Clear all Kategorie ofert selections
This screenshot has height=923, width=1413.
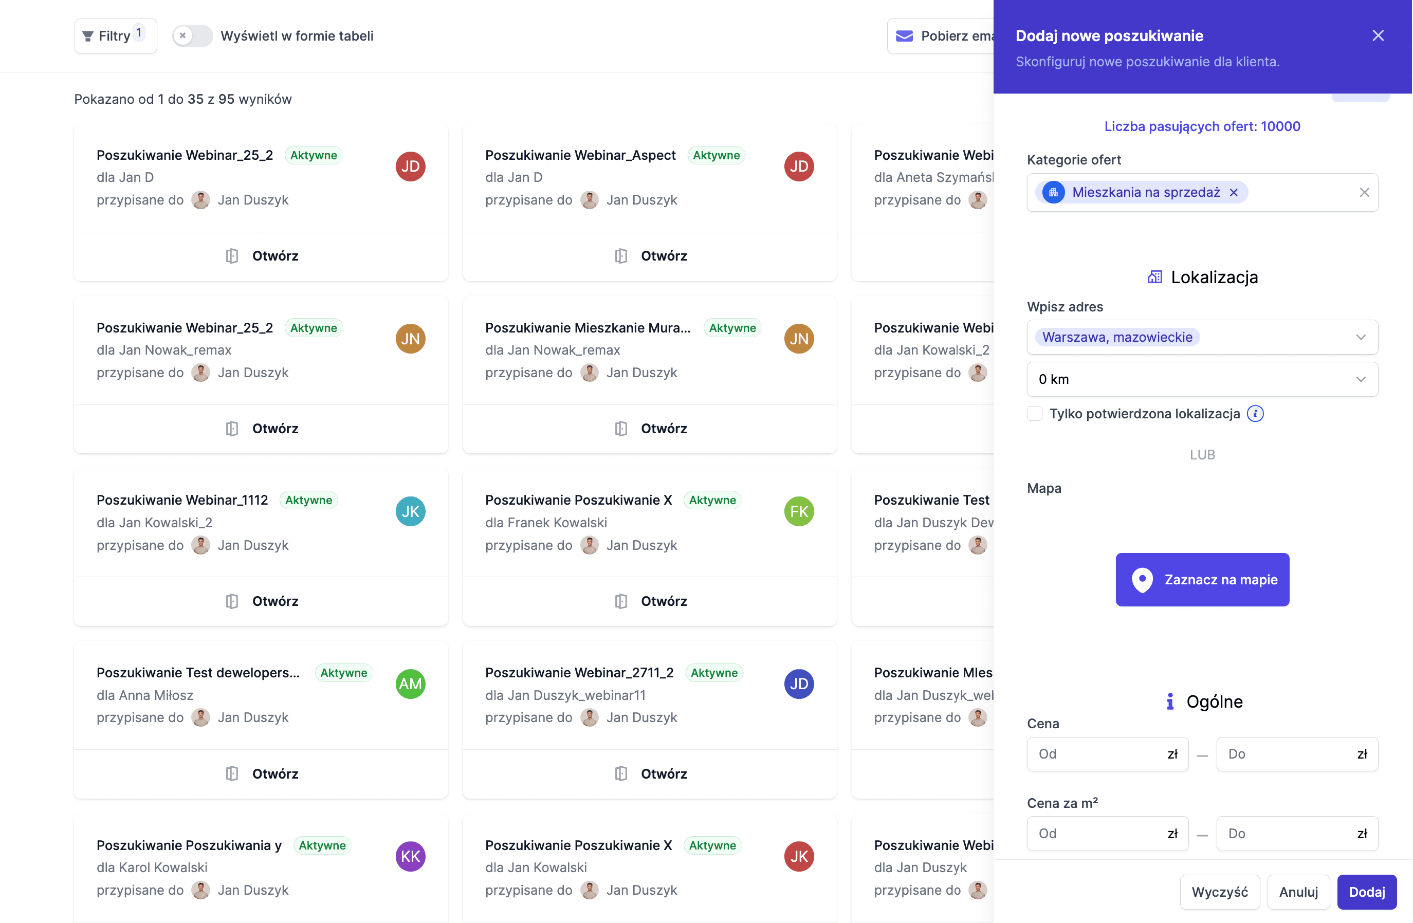(1364, 192)
